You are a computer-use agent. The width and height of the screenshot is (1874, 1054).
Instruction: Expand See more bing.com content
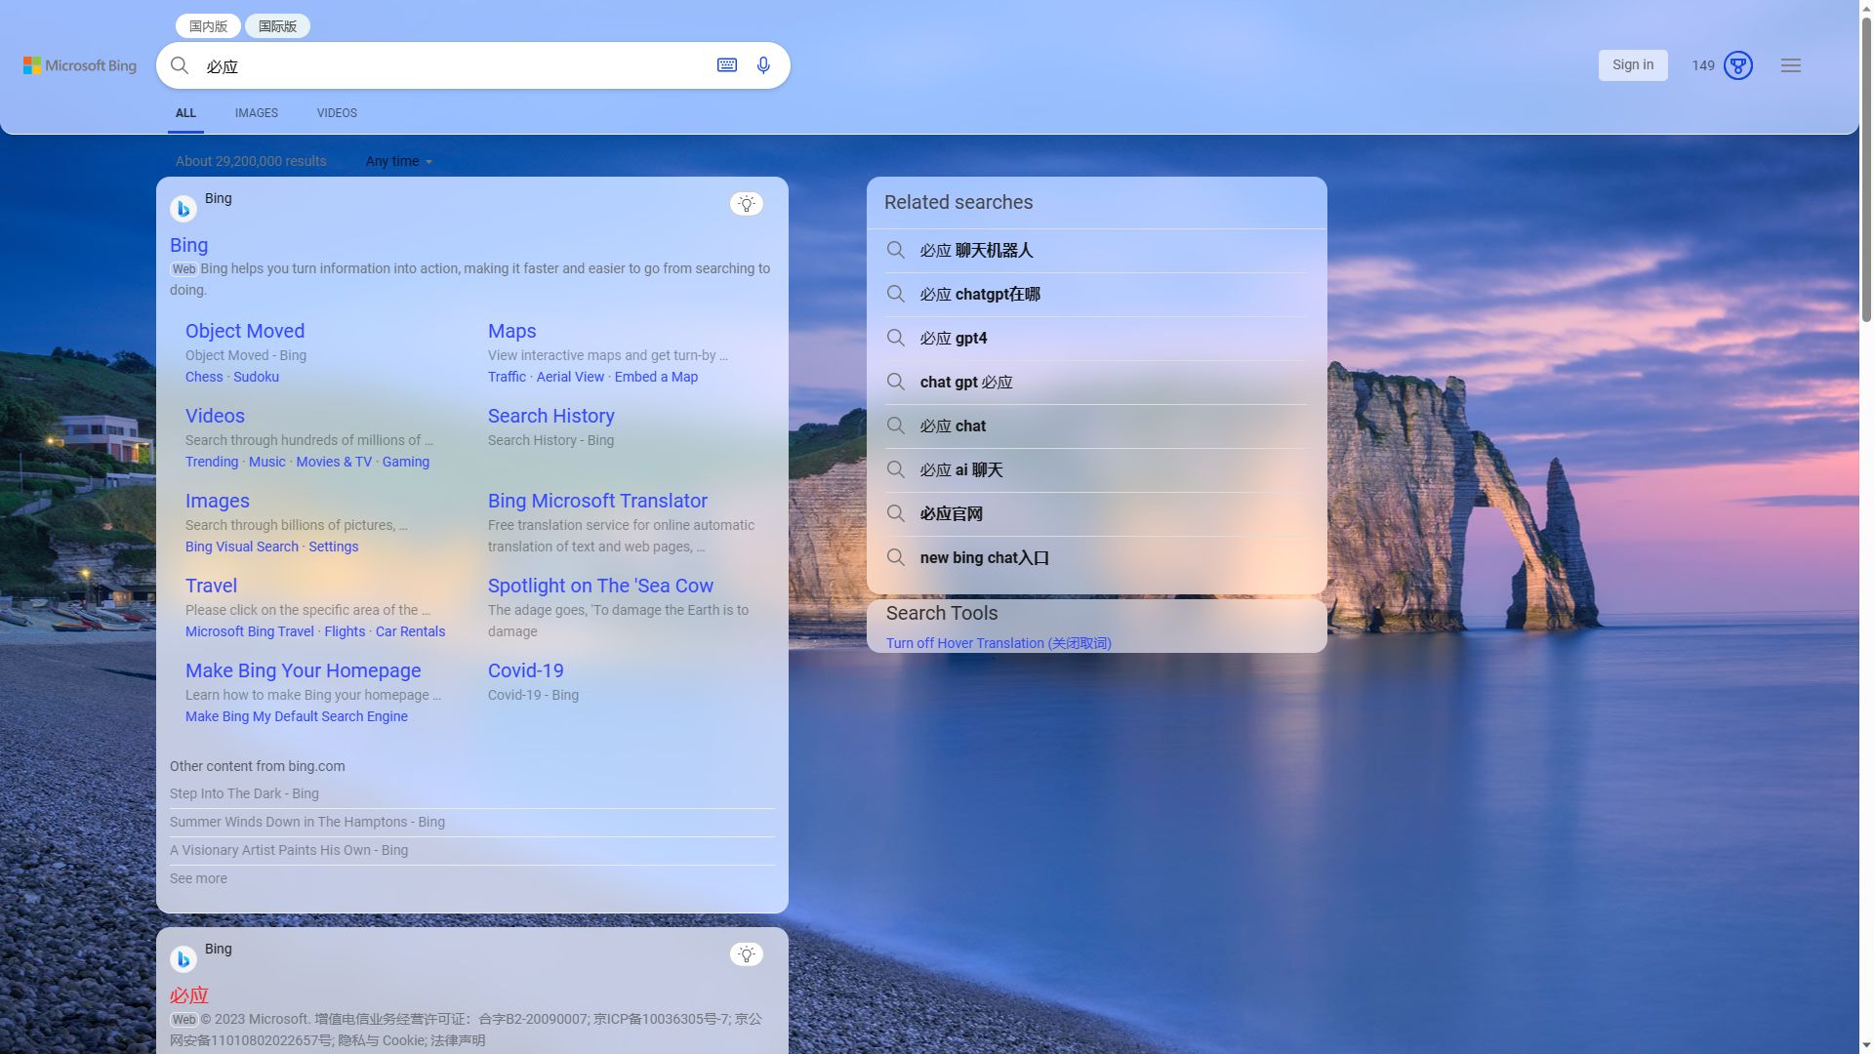[198, 878]
